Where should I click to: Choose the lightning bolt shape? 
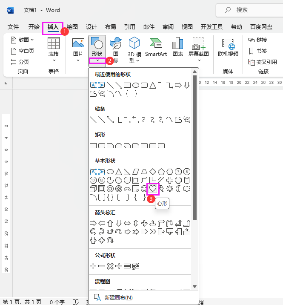pos(161,189)
